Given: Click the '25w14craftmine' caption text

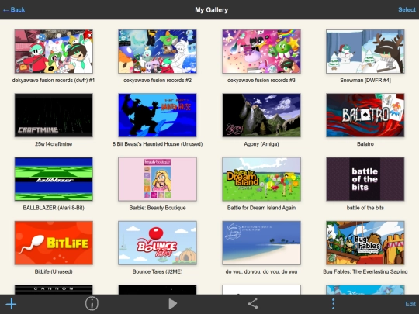Looking at the screenshot, I should 54,144.
